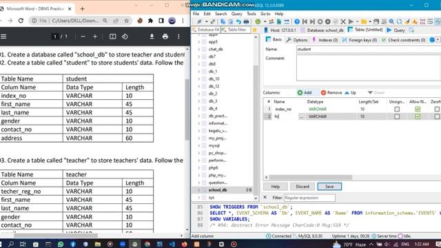Open dropdown arrow next to the refresh icon
This screenshot has height=248, width=441.
(265, 21)
